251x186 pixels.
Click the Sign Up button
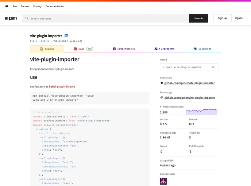pyautogui.click(x=222, y=18)
